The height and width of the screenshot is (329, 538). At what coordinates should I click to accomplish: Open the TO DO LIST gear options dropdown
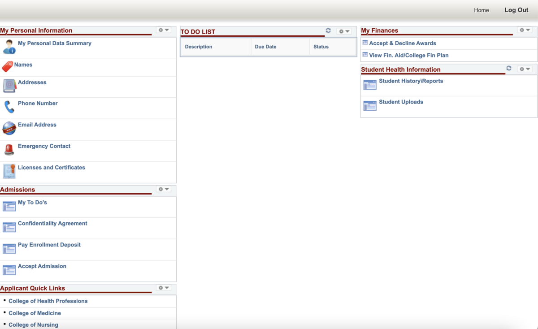pos(344,31)
